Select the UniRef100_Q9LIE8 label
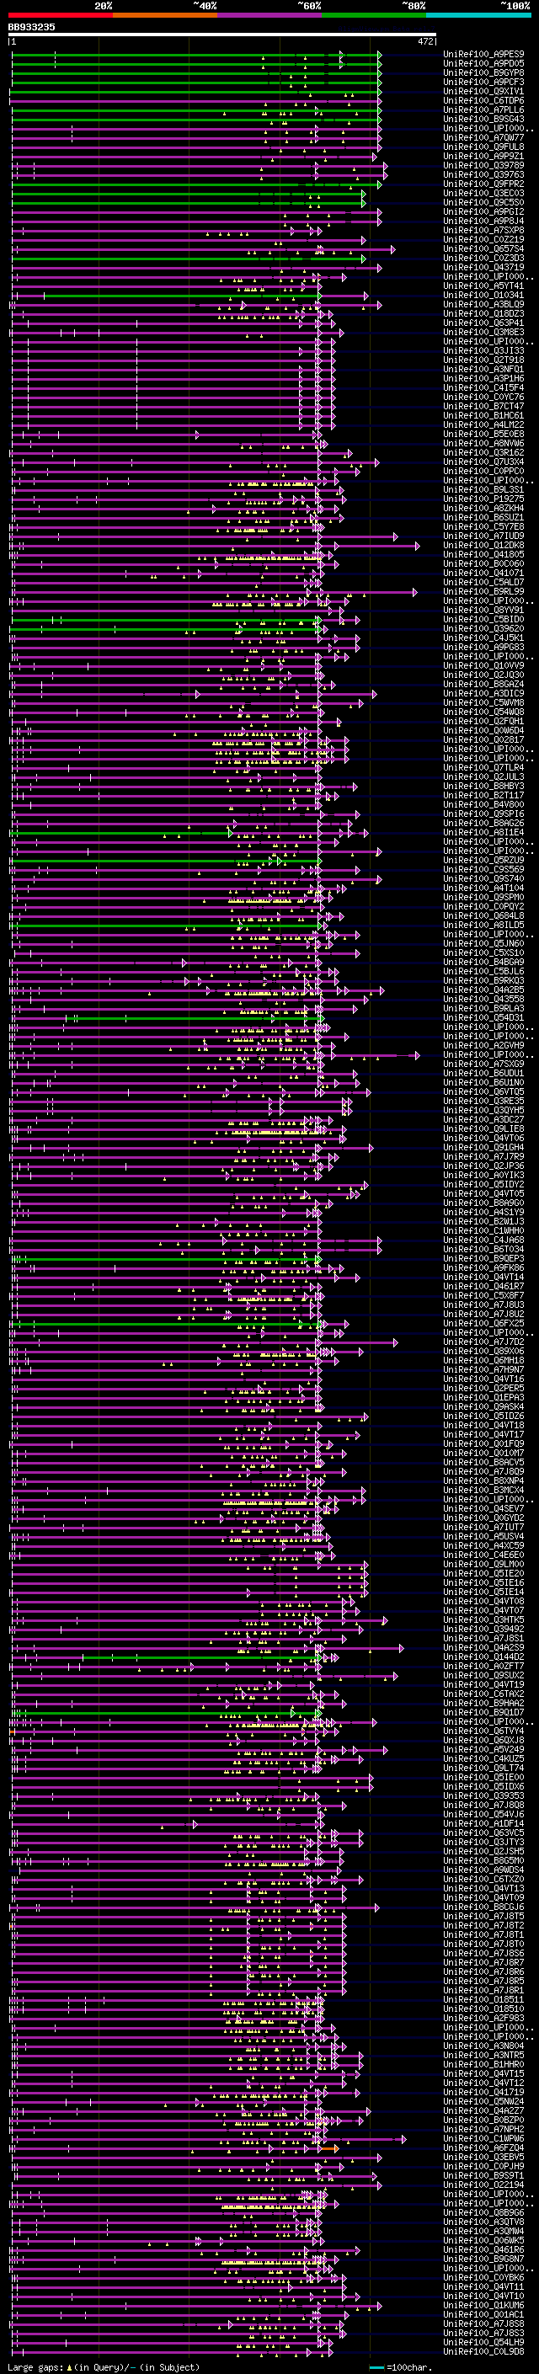 click(x=483, y=1129)
